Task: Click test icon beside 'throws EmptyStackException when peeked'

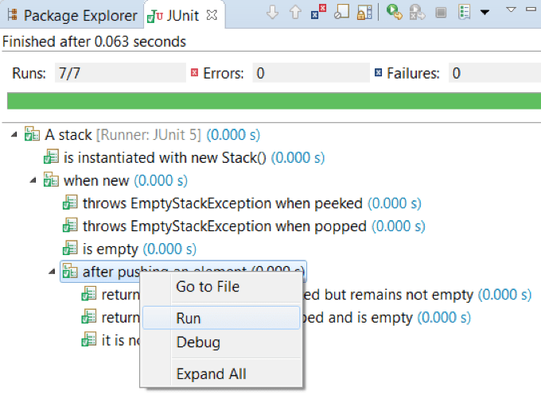Action: 70,203
